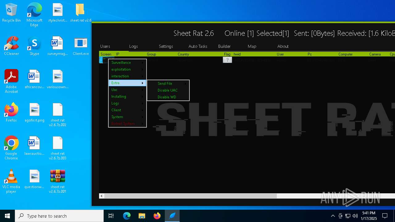Image resolution: width=395 pixels, height=222 pixels.
Task: Open the notification center
Action: [x=385, y=216]
